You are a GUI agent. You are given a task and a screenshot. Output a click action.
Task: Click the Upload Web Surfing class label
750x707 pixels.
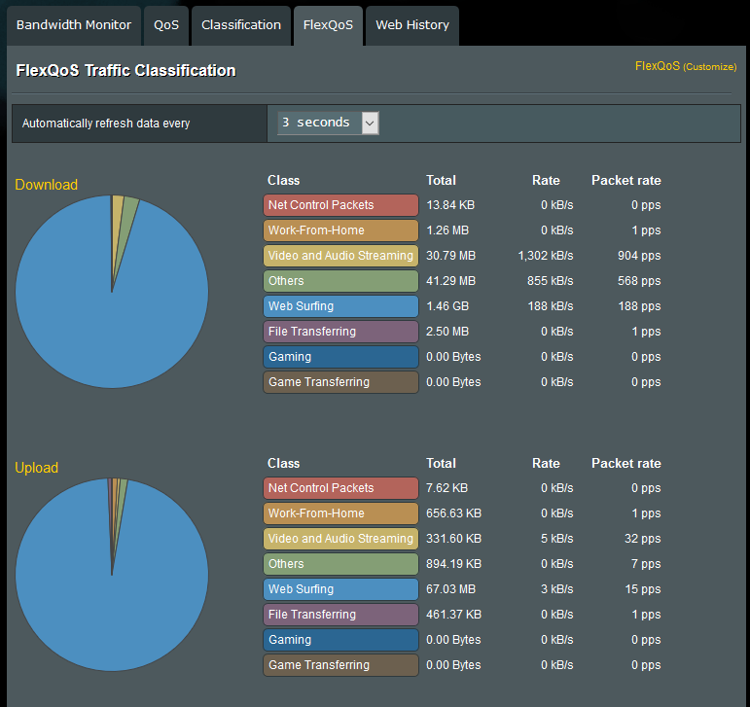[x=340, y=589]
